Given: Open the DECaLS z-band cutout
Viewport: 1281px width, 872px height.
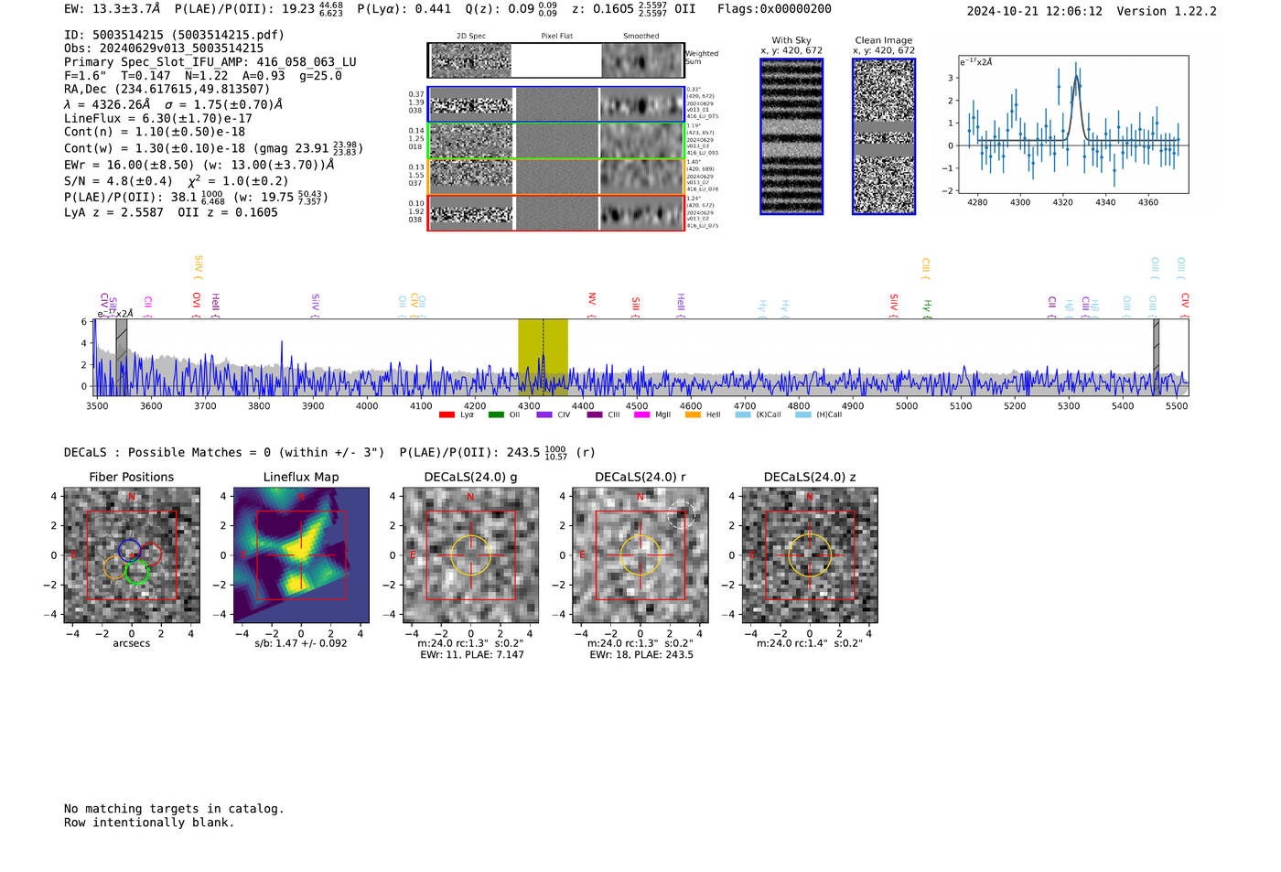Looking at the screenshot, I should point(810,555).
